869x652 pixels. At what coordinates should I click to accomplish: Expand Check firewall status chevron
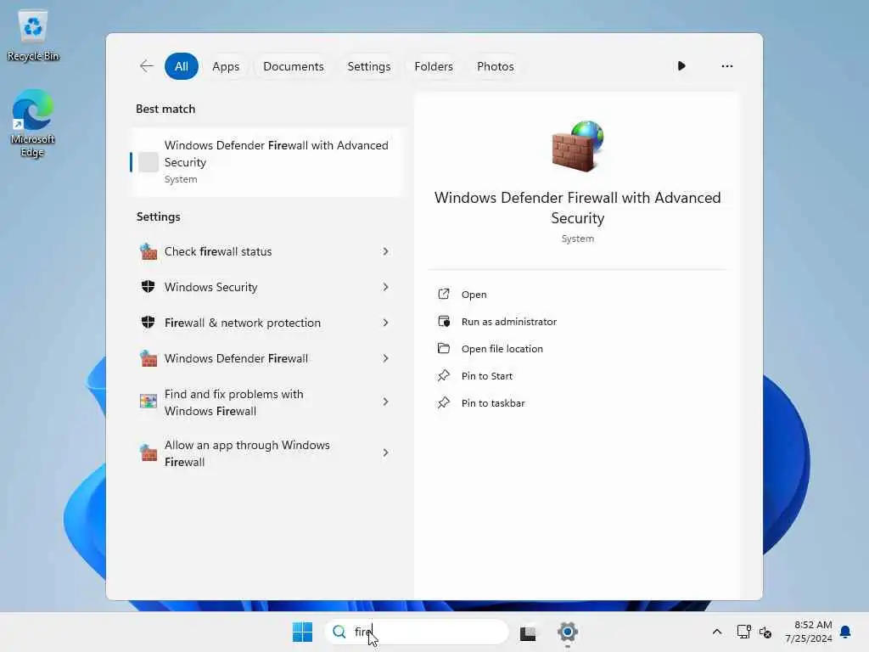pos(385,251)
